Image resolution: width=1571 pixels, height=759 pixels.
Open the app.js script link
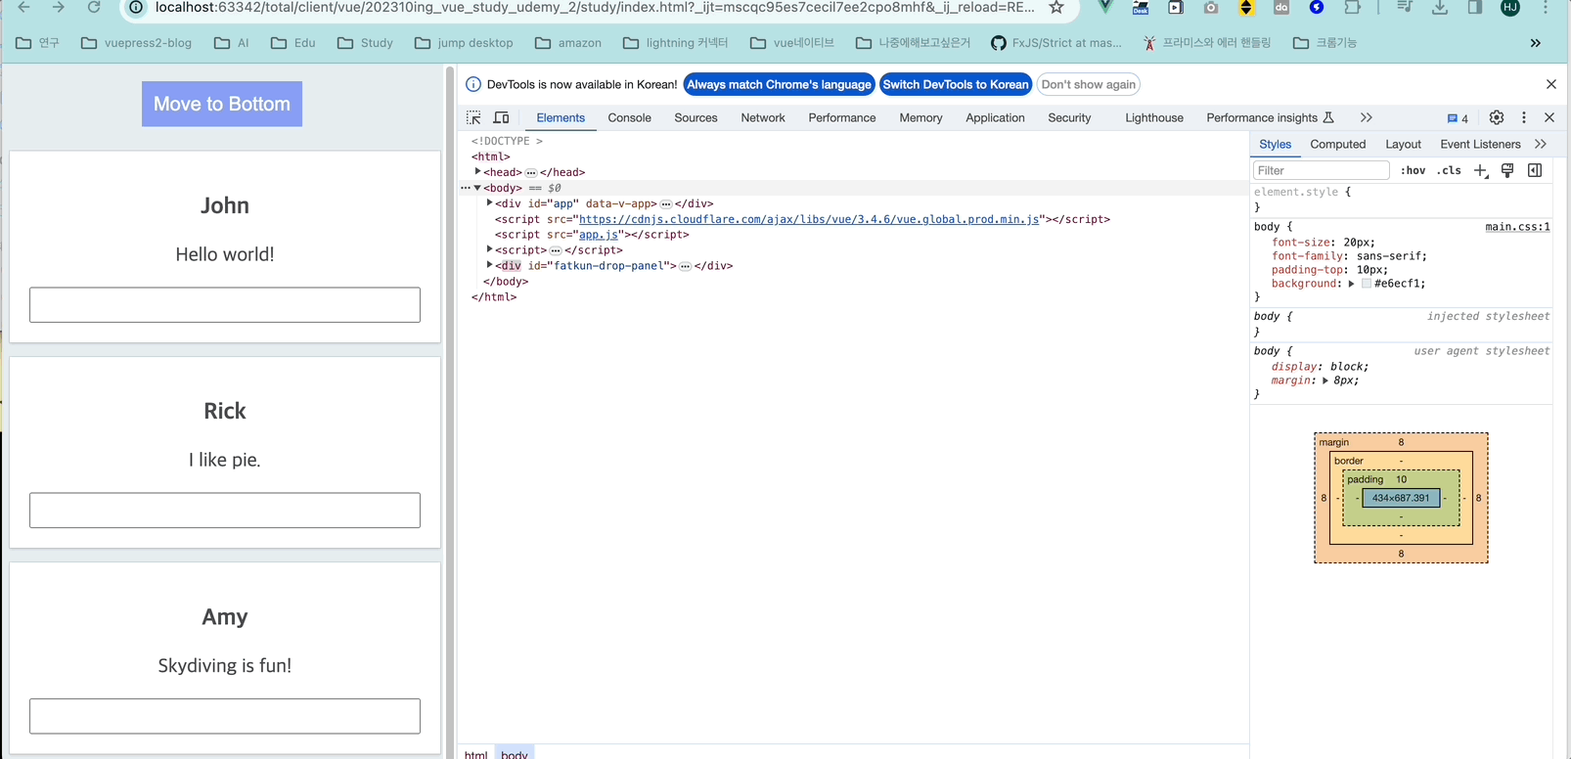pos(599,235)
